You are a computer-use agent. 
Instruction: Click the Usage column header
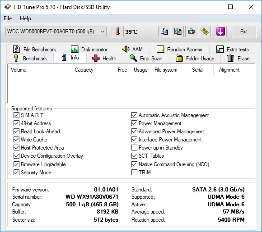(x=140, y=70)
